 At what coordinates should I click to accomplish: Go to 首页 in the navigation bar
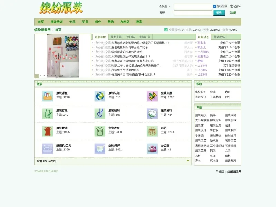(x=41, y=22)
